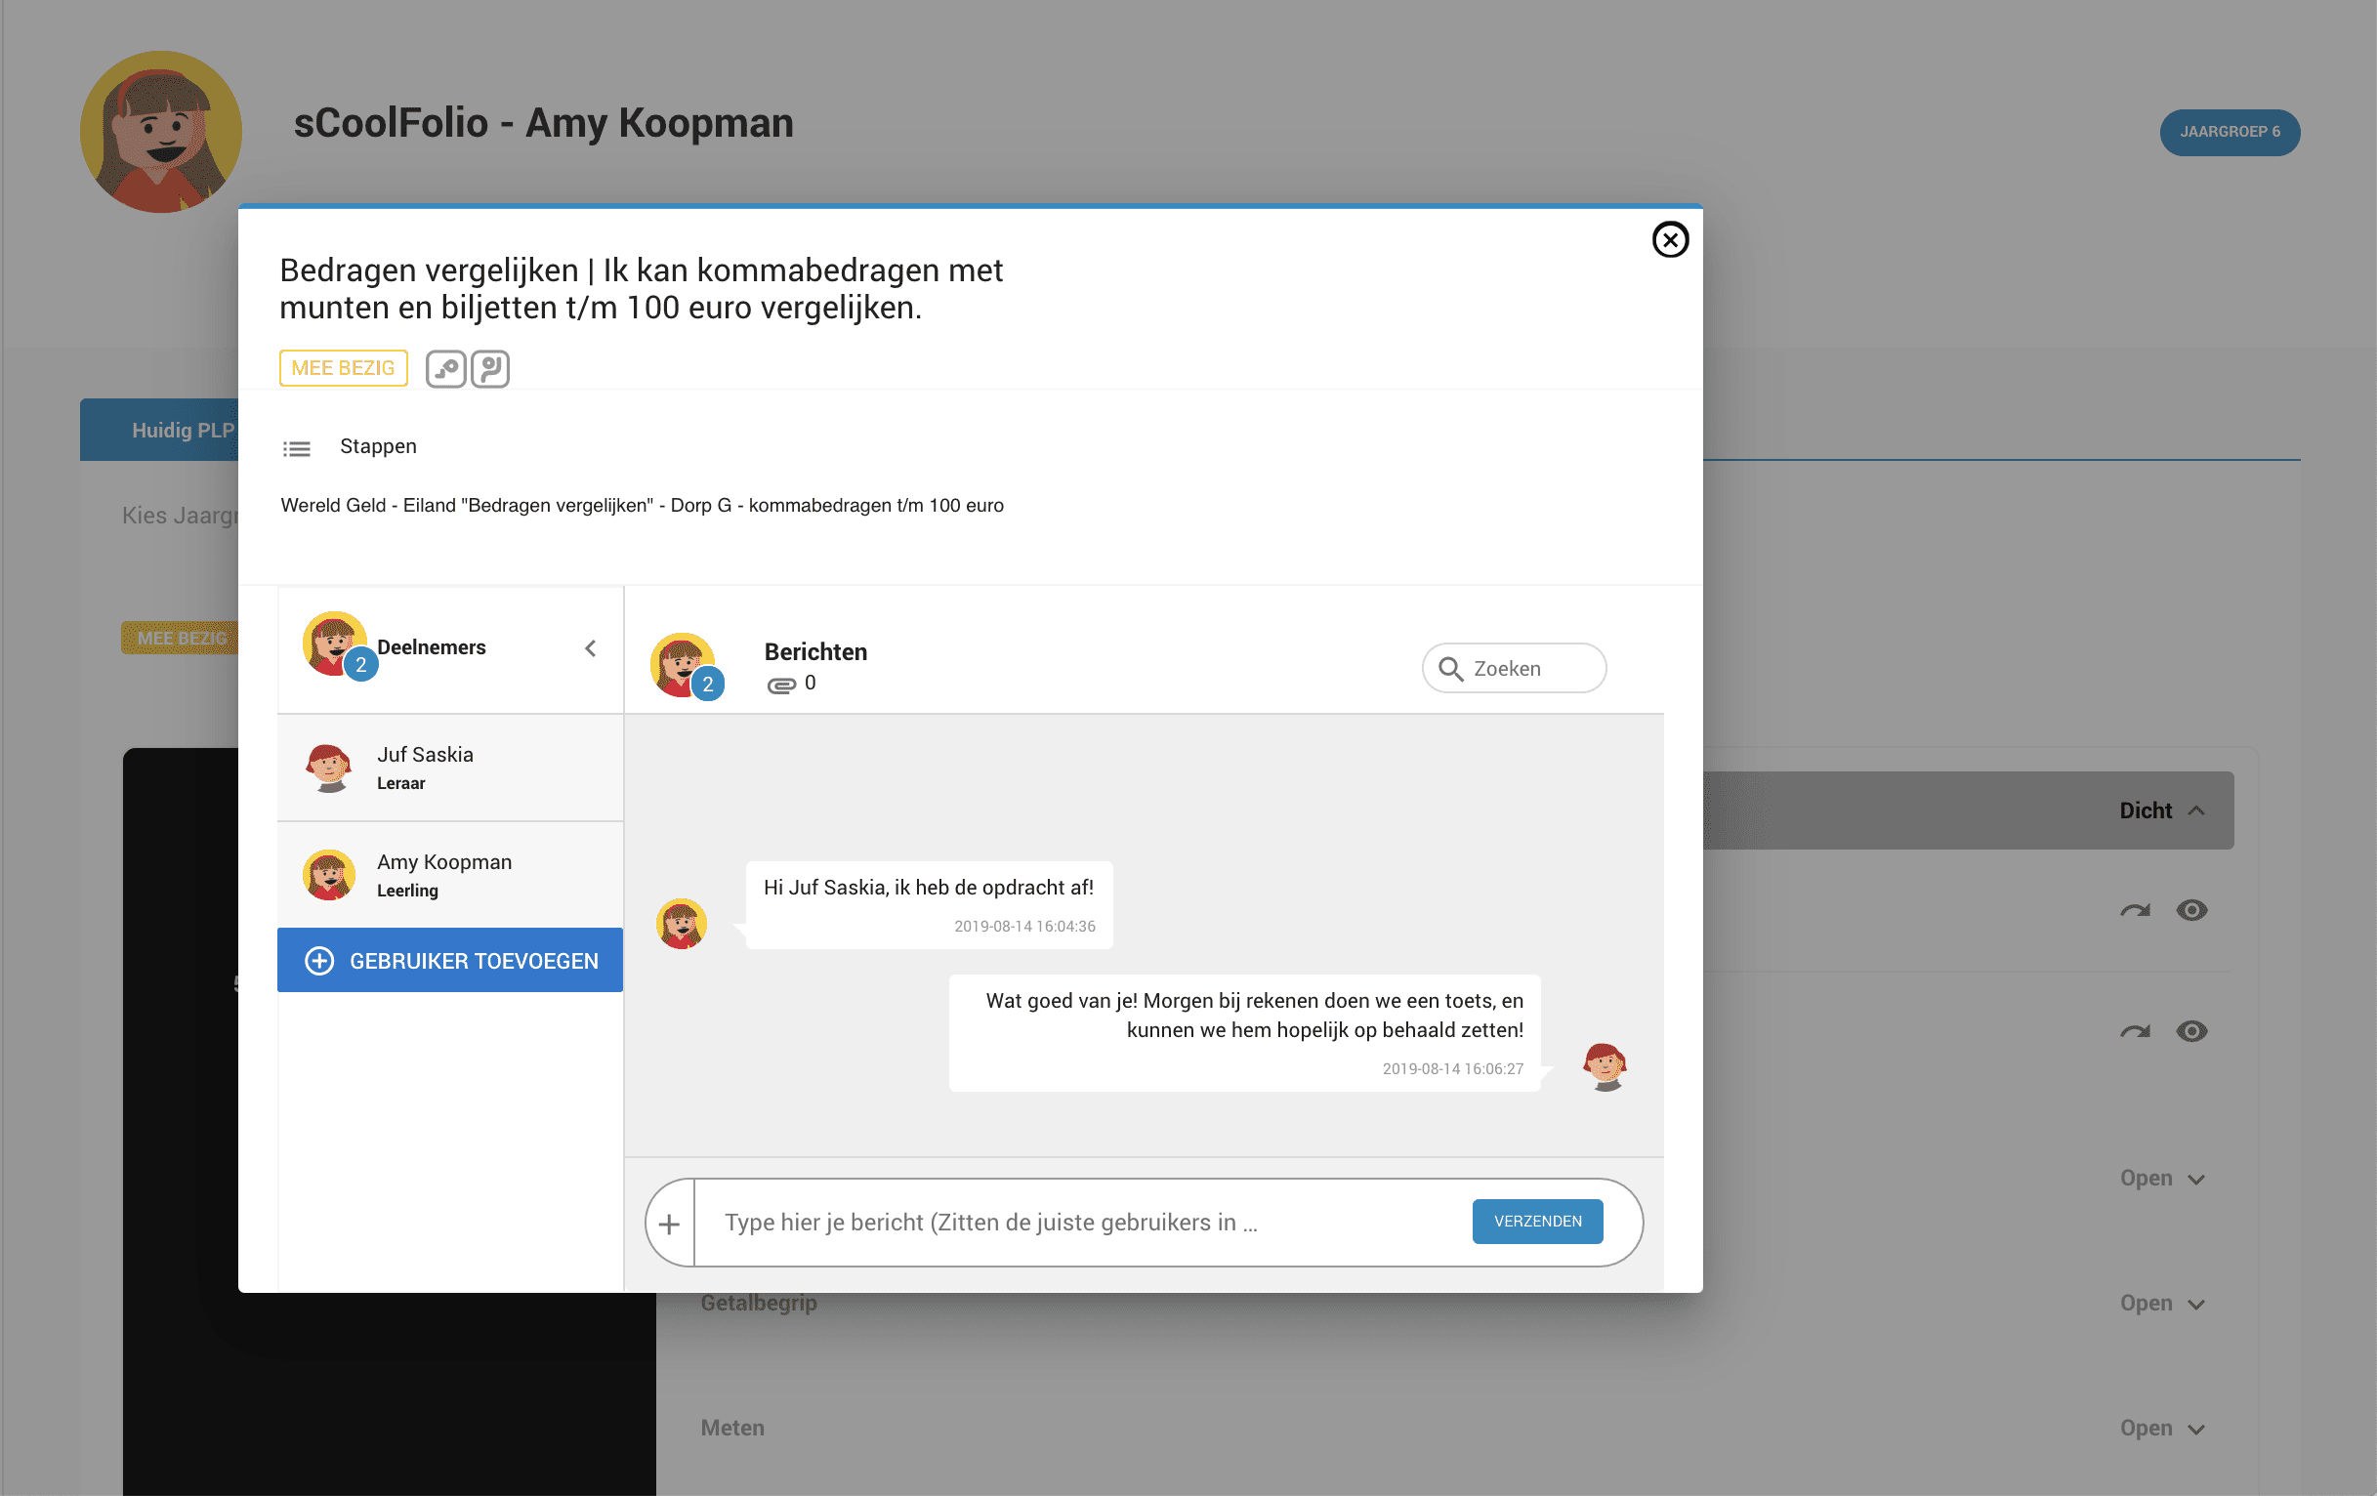Collapse the Dicht section chevron
The image size is (2377, 1496).
point(2196,811)
